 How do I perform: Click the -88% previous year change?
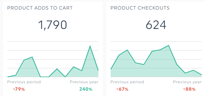[x=189, y=89]
